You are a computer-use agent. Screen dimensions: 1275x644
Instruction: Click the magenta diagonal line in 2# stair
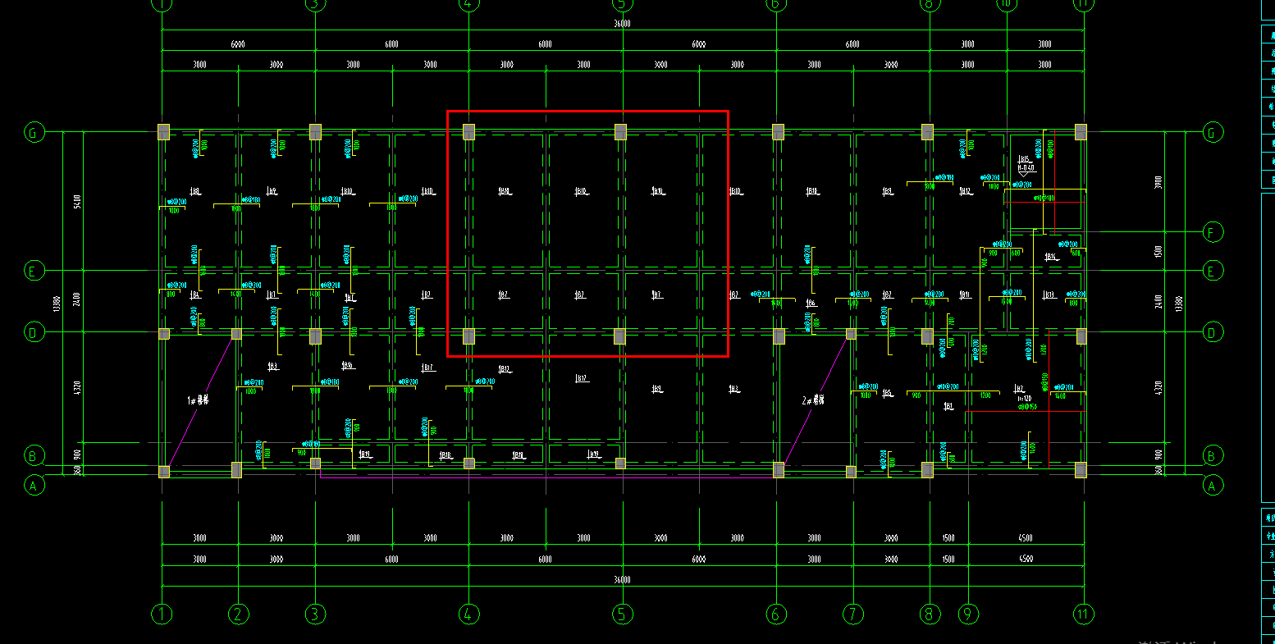click(816, 401)
